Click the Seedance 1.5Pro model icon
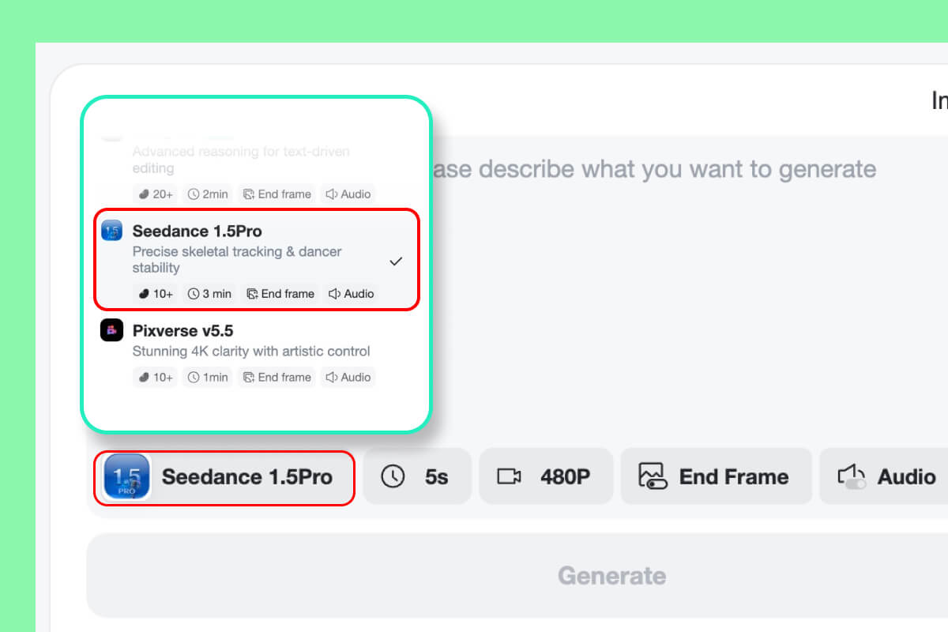The height and width of the screenshot is (632, 948). click(x=111, y=230)
